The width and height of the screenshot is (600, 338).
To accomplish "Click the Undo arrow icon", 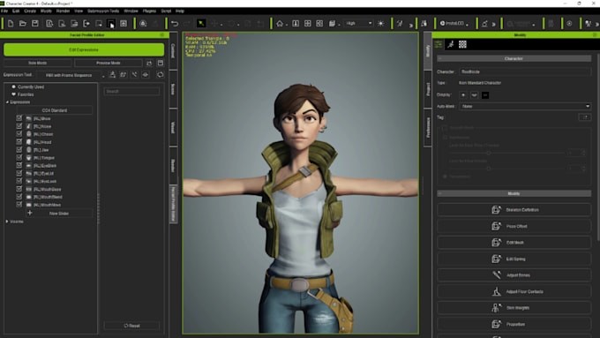I will 175,24.
